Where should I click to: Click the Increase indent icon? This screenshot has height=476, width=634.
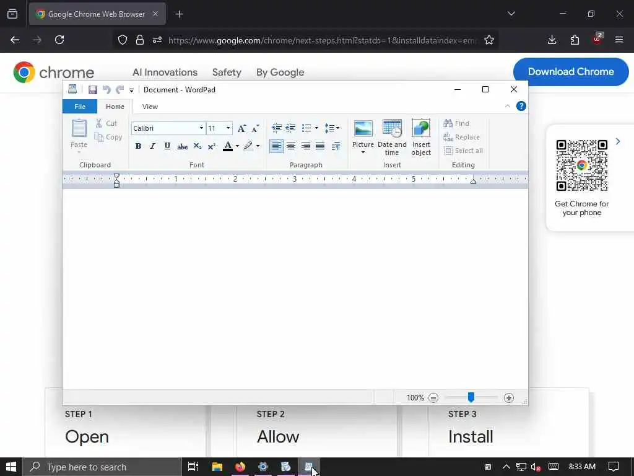pos(291,128)
